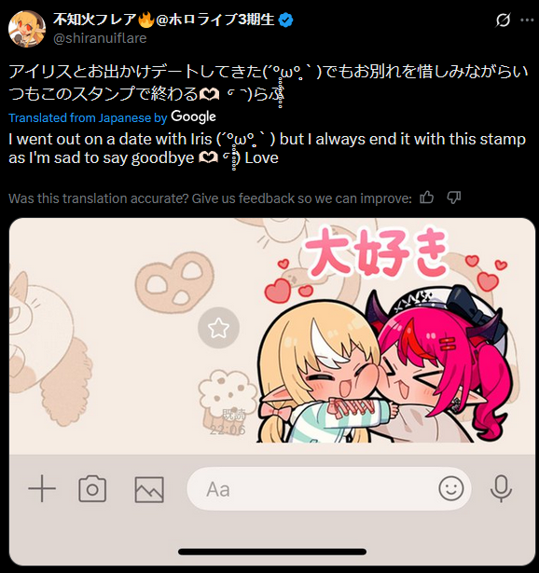Click the picture gallery icon
This screenshot has width=539, height=573.
point(149,489)
